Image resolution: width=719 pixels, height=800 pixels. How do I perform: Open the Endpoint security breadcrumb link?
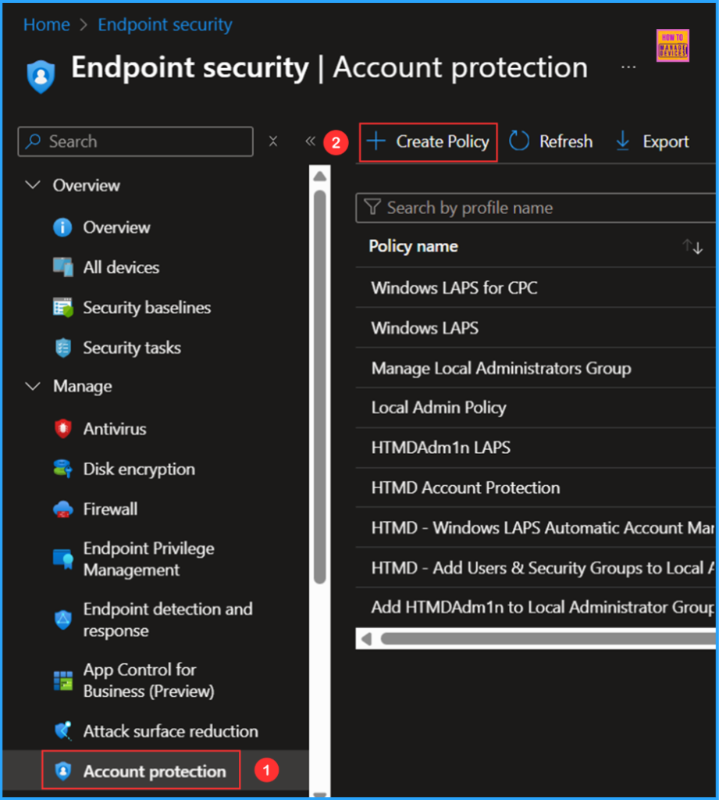tap(165, 24)
